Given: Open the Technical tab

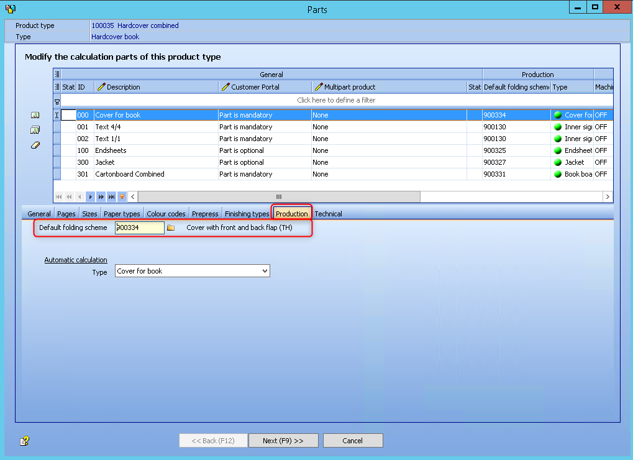Looking at the screenshot, I should [x=328, y=214].
